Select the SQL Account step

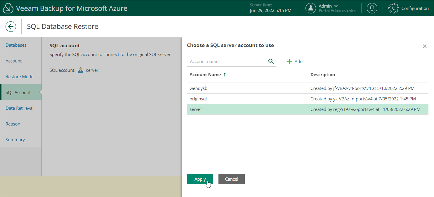pyautogui.click(x=21, y=93)
